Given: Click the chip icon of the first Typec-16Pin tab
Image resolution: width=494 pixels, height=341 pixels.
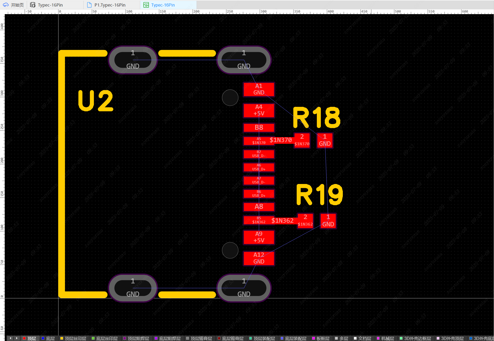Looking at the screenshot, I should (33, 5).
